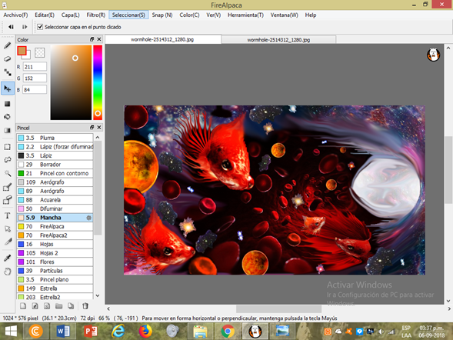Close the Pincel panel
The height and width of the screenshot is (340, 453).
pos(99,128)
